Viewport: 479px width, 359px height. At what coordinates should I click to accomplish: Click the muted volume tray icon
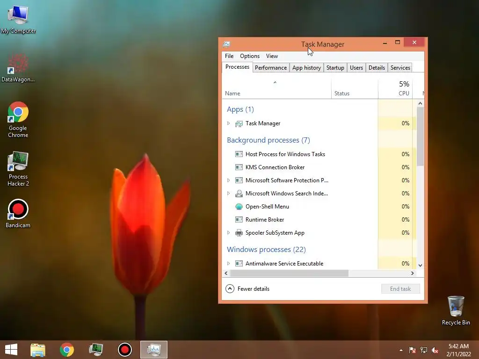pyautogui.click(x=435, y=350)
